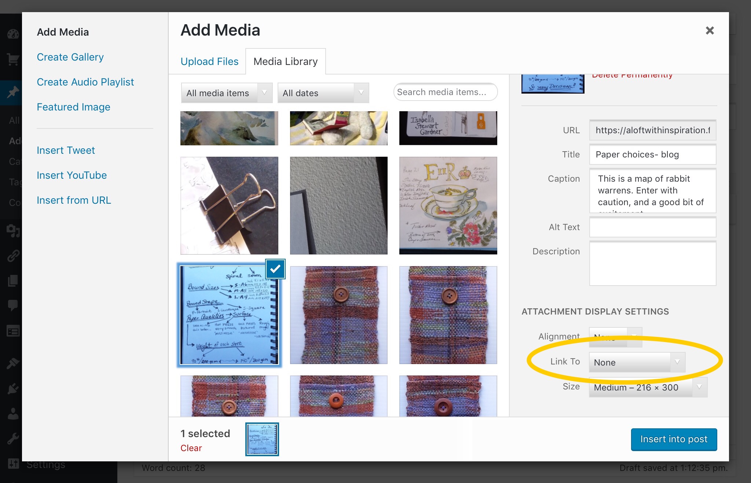Image resolution: width=751 pixels, height=483 pixels.
Task: Uncheck the selected blue notes image checkmark
Action: tap(275, 269)
